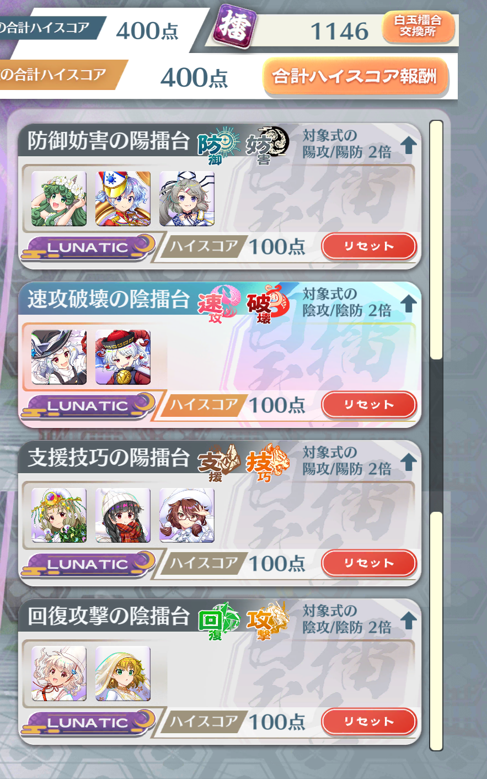Select the 速攻 class icon

click(x=218, y=304)
